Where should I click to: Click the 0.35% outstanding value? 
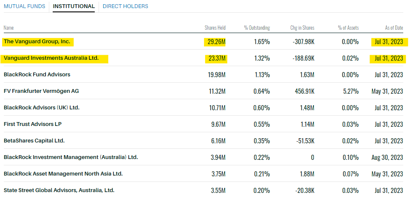(x=262, y=141)
